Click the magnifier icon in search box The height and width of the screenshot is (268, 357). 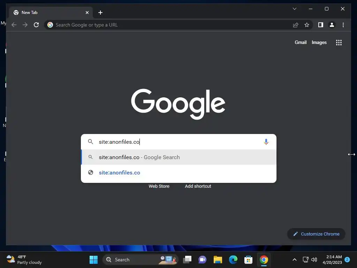point(90,142)
